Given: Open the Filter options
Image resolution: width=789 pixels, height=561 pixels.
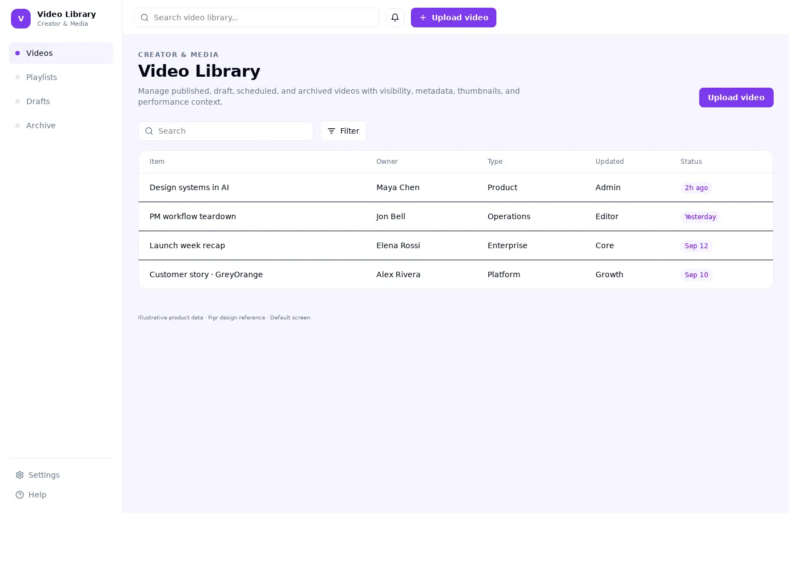Looking at the screenshot, I should tap(343, 131).
